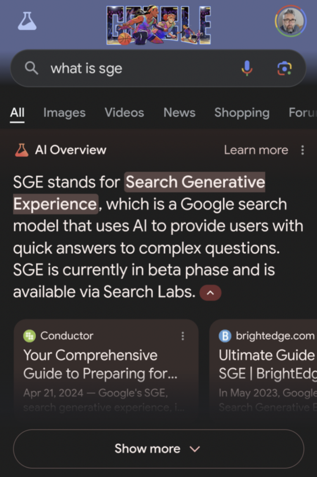This screenshot has height=477, width=317.
Task: Start a voice search with the microphone icon
Action: pos(247,68)
